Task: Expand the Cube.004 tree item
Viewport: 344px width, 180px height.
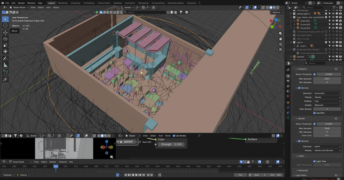Action: point(294,21)
